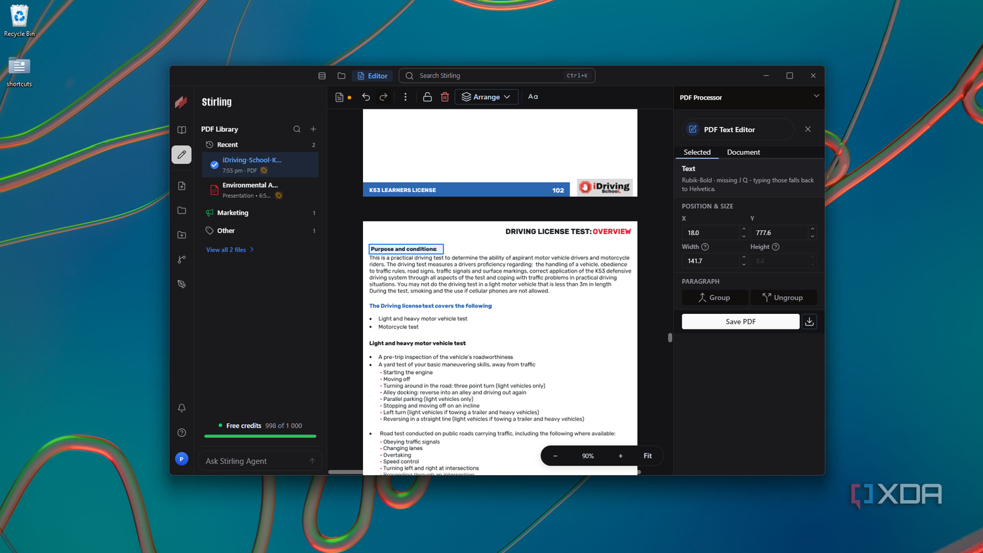Toggle the lock icon in the editor toolbar
Image resolution: width=983 pixels, height=553 pixels.
(x=427, y=97)
